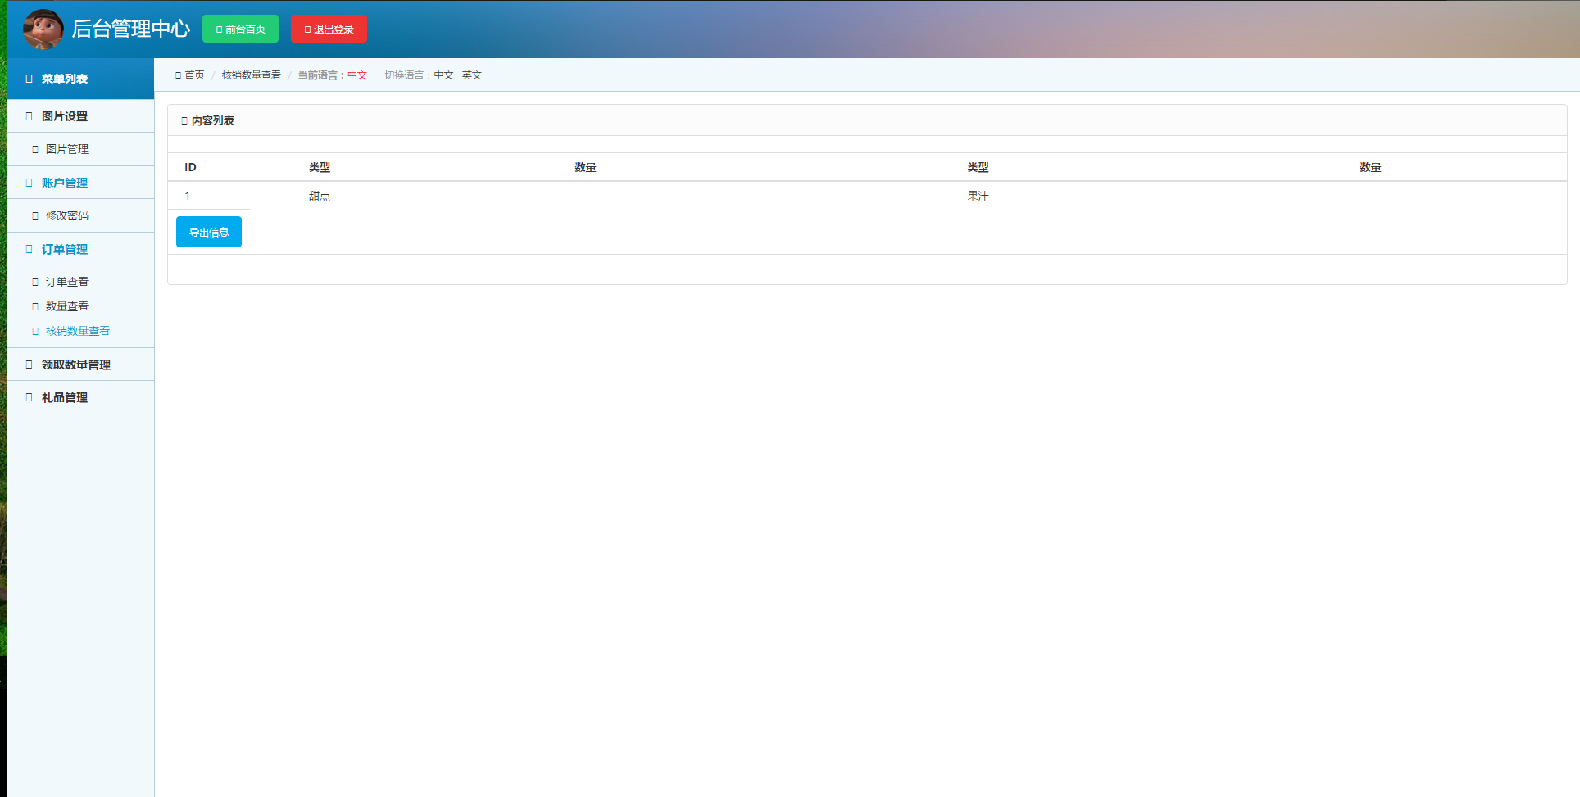The height and width of the screenshot is (797, 1580).
Task: Select the 菜单列表 sidebar header
Action: (x=80, y=79)
